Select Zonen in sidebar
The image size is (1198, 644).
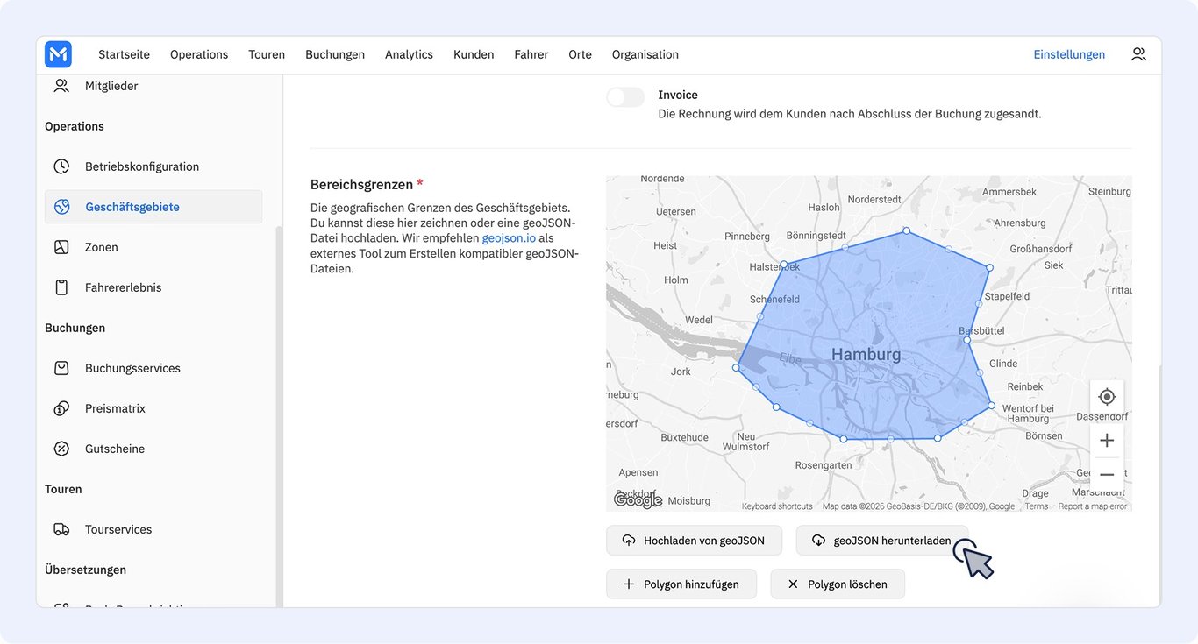pos(153,247)
